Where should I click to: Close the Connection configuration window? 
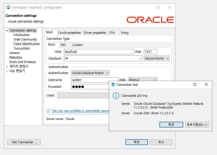tap(170, 7)
